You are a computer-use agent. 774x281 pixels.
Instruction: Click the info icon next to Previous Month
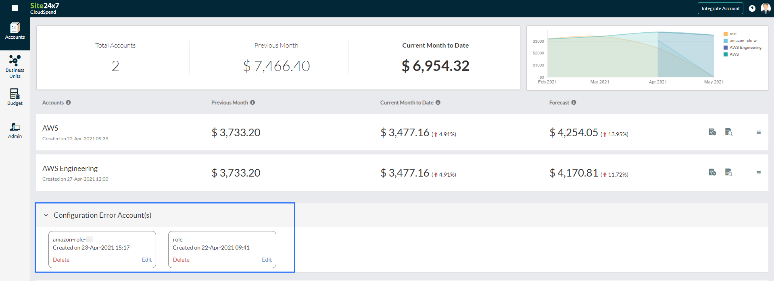(x=252, y=103)
